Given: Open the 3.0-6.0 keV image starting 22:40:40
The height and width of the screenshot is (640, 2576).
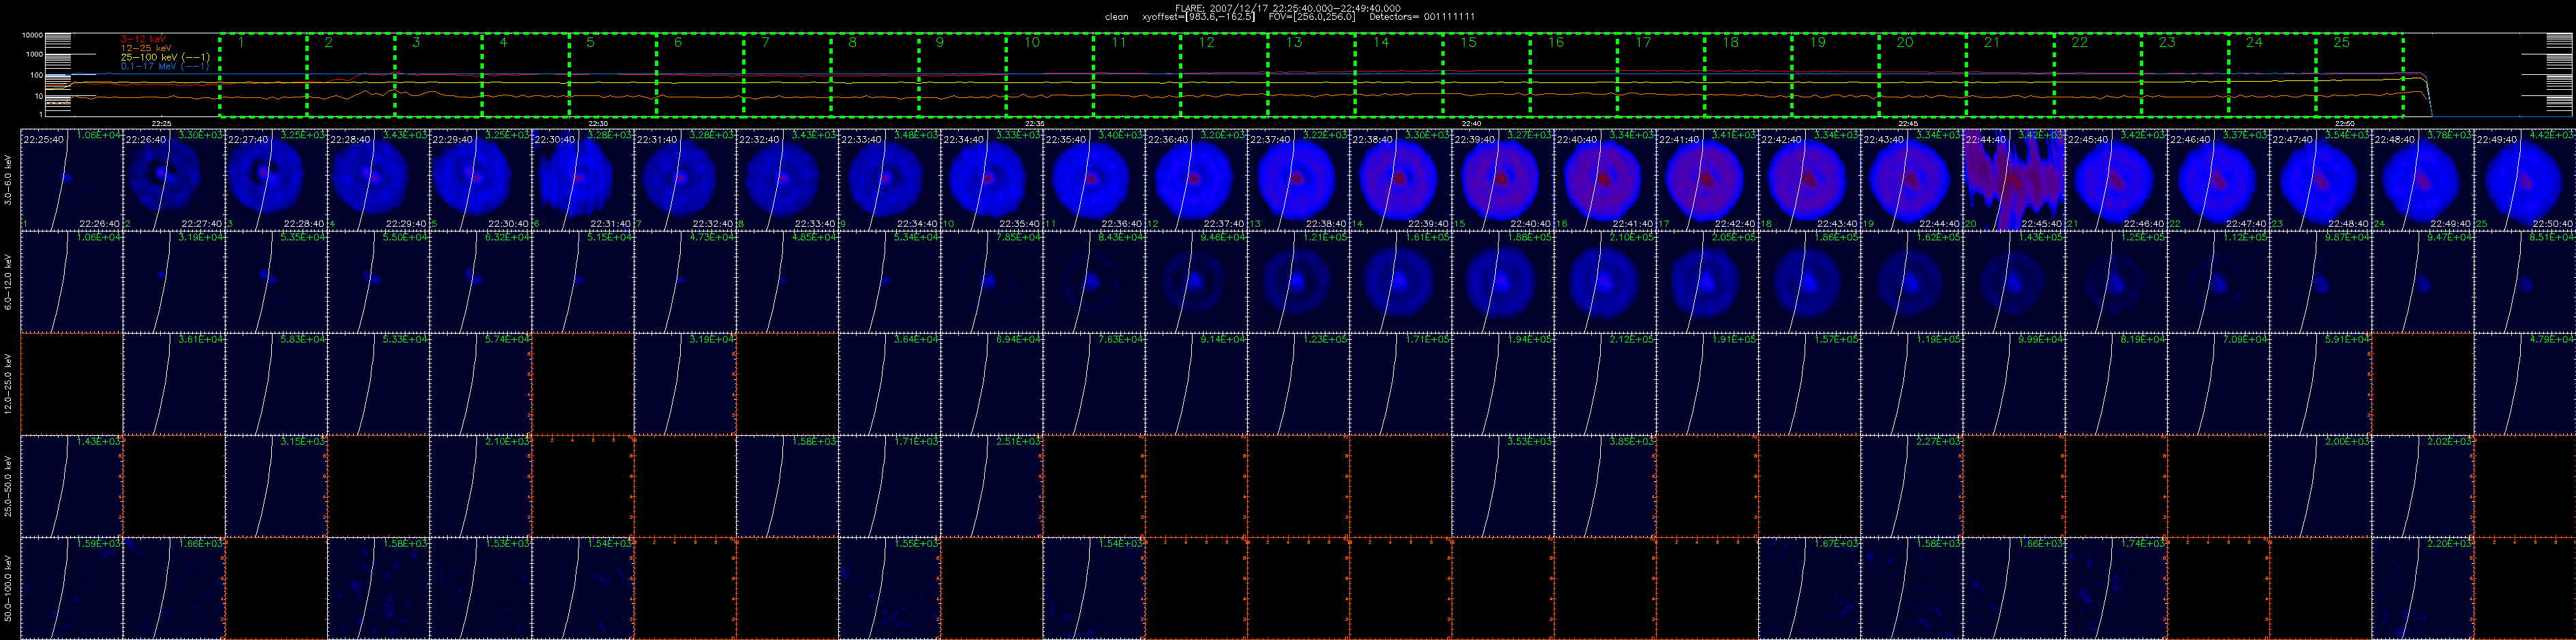Looking at the screenshot, I should point(1605,180).
